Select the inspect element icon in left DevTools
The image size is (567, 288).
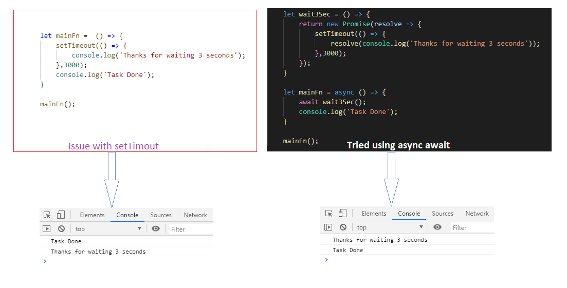point(47,215)
